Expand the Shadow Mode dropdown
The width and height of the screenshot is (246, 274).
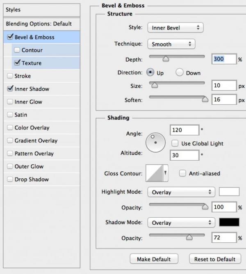181,223
